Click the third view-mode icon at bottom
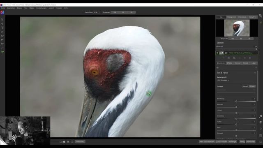Viewport: 263px width, 148px height. (68, 142)
